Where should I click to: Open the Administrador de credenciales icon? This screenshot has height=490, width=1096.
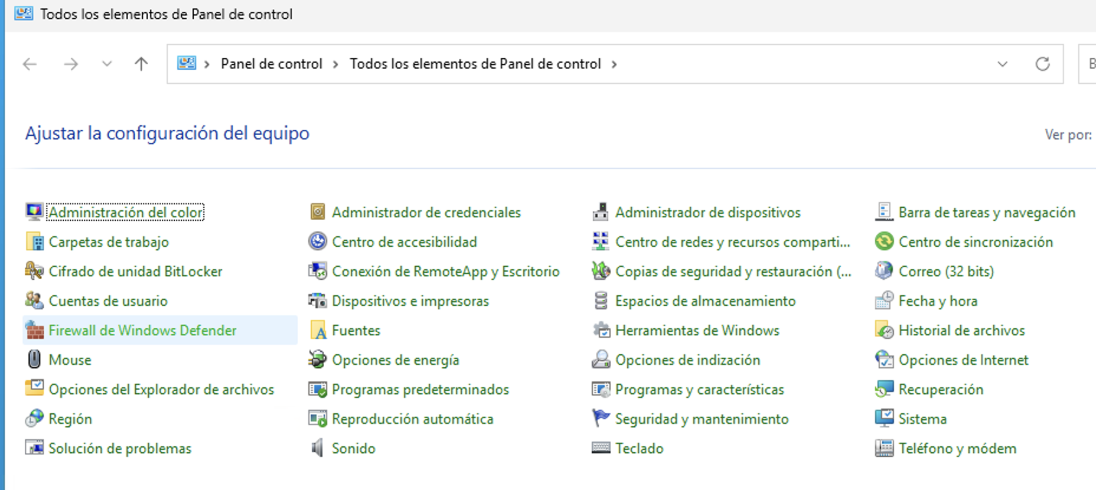[x=318, y=212]
